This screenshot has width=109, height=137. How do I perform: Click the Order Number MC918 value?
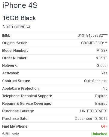[101, 58]
